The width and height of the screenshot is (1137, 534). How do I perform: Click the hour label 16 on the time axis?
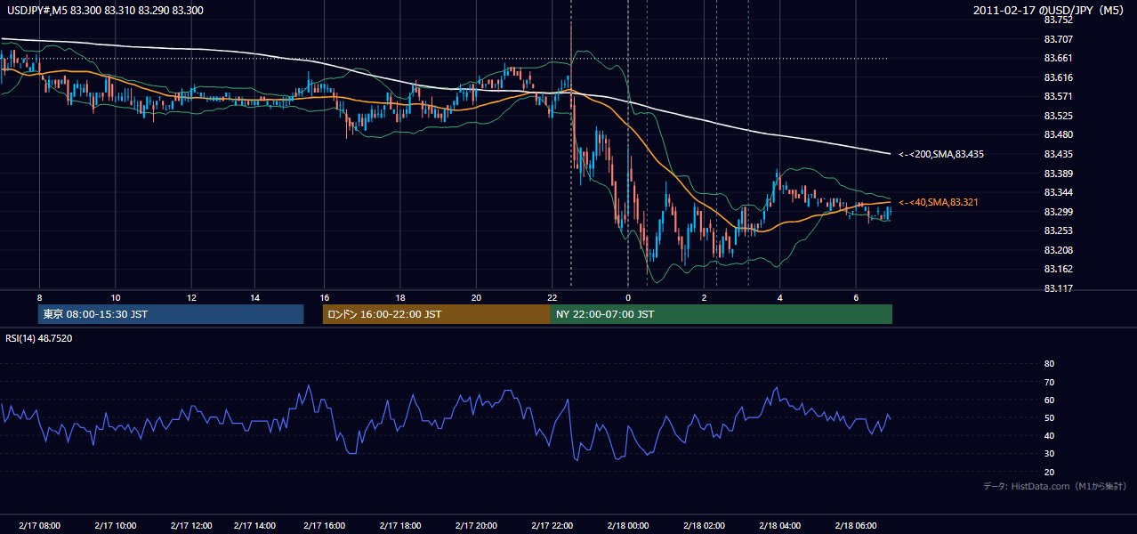[x=325, y=297]
